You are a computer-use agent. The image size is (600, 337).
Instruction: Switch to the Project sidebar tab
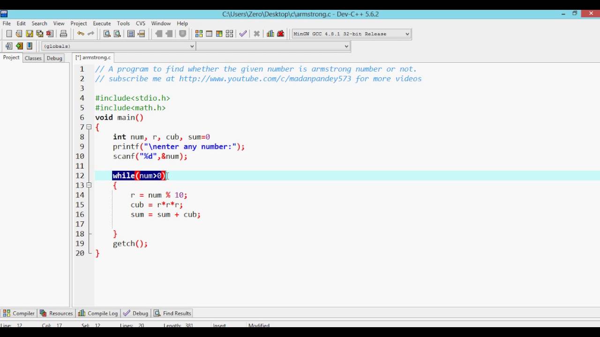(11, 58)
